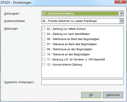This screenshot has width=127, height=102.
Task: Click the Abbrechen button
Action: tap(113, 95)
